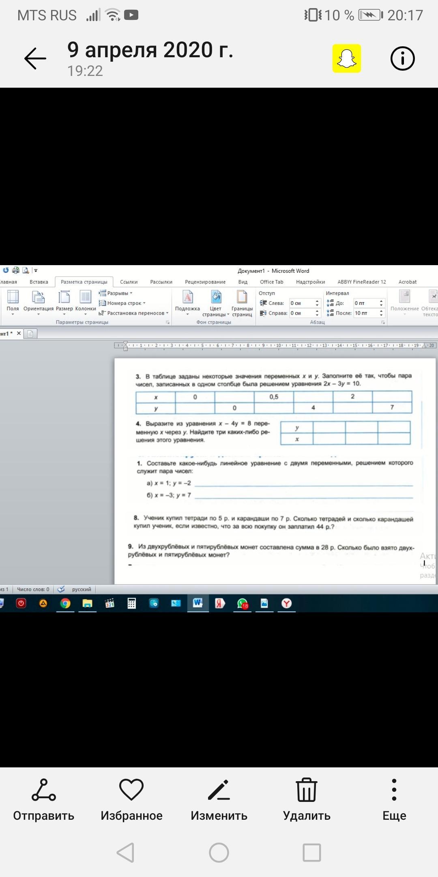The image size is (438, 877).
Task: Click Число слов word count in status bar
Action: (x=33, y=590)
